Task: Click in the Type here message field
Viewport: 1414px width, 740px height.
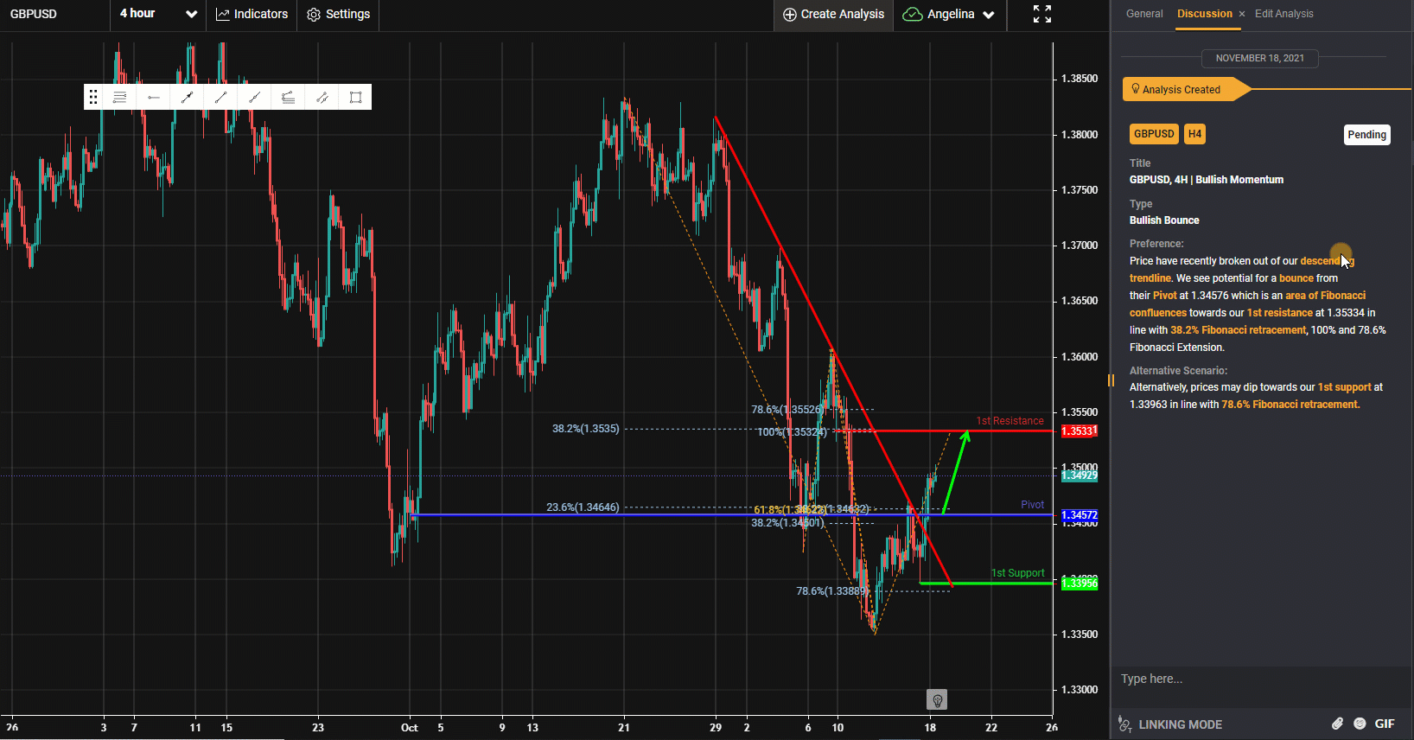Action: (1260, 679)
